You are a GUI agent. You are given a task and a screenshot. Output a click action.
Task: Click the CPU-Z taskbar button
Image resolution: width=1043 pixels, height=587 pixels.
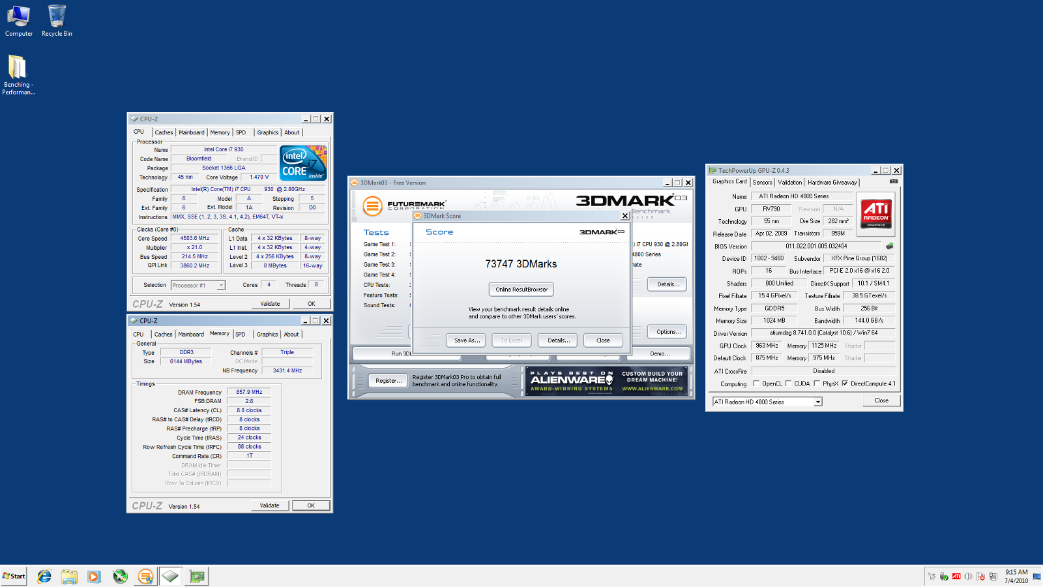click(171, 576)
